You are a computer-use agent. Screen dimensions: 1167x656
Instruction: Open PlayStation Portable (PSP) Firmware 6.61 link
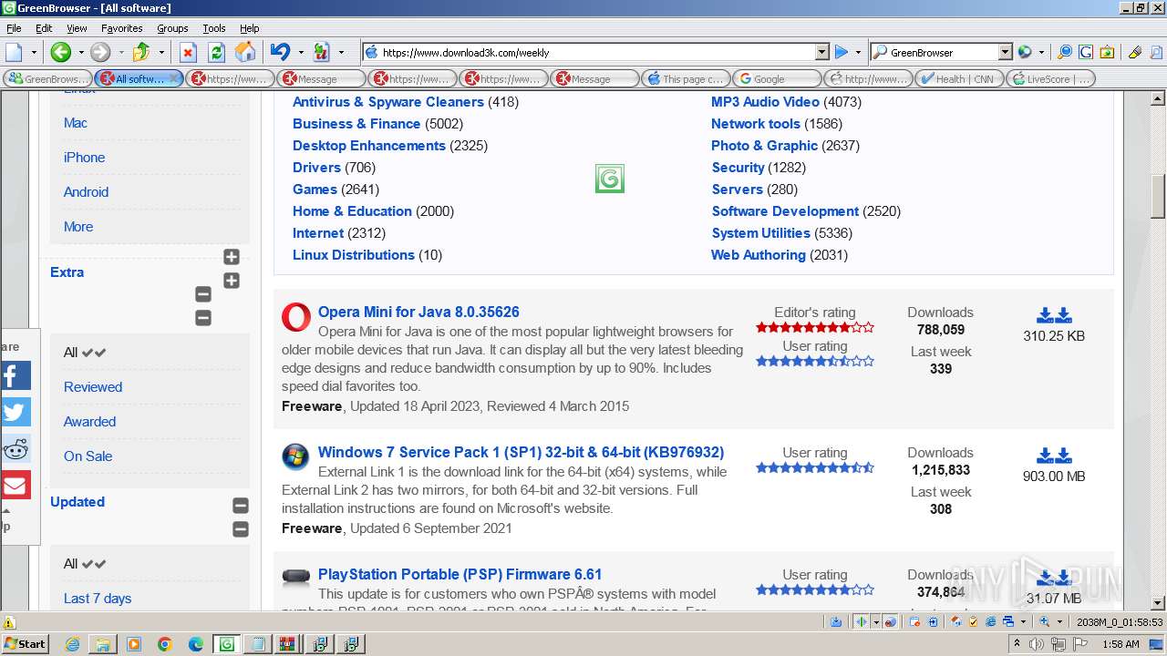pos(460,574)
